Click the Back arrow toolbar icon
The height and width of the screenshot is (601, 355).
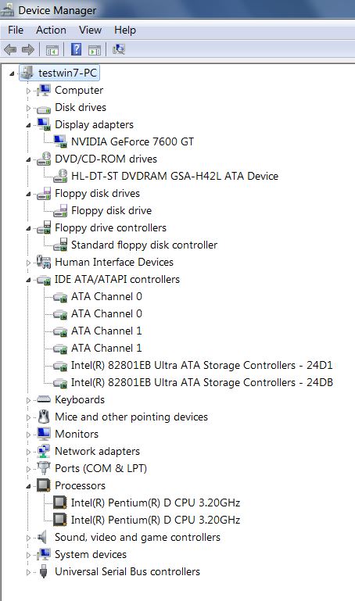click(x=10, y=49)
